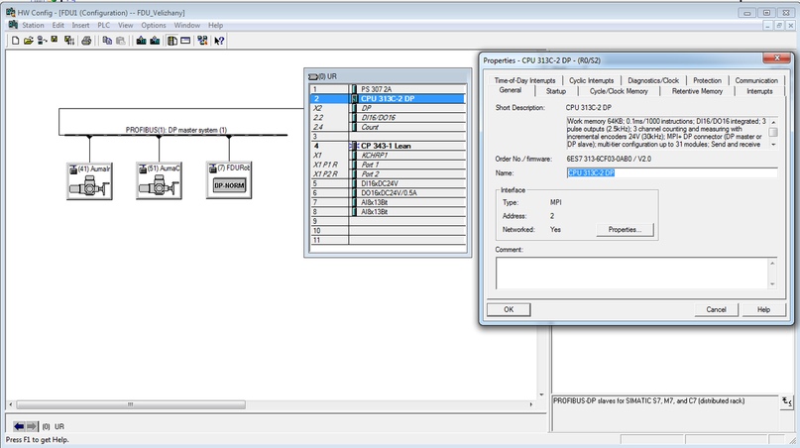Upload from module to PG icon
Image resolution: width=800 pixels, height=448 pixels.
coord(155,41)
